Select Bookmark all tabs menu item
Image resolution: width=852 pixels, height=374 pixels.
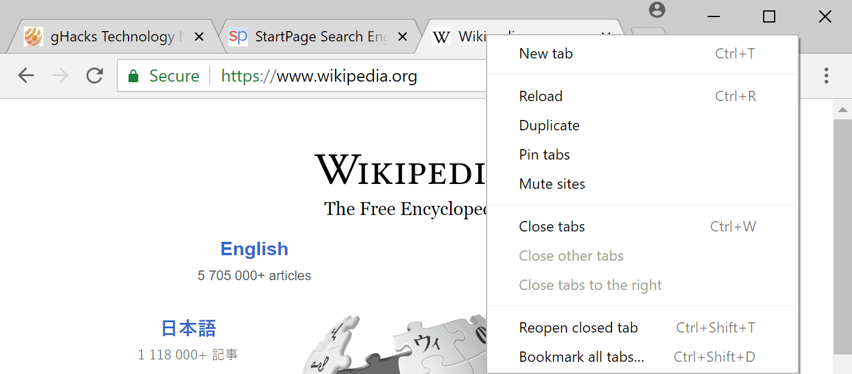[x=581, y=357]
